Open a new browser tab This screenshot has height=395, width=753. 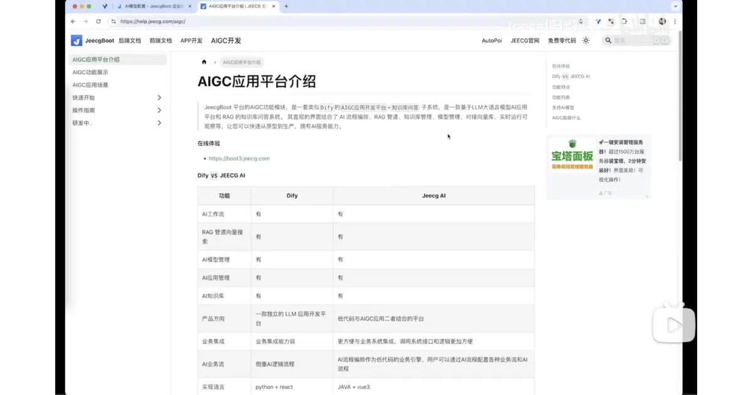pos(287,6)
